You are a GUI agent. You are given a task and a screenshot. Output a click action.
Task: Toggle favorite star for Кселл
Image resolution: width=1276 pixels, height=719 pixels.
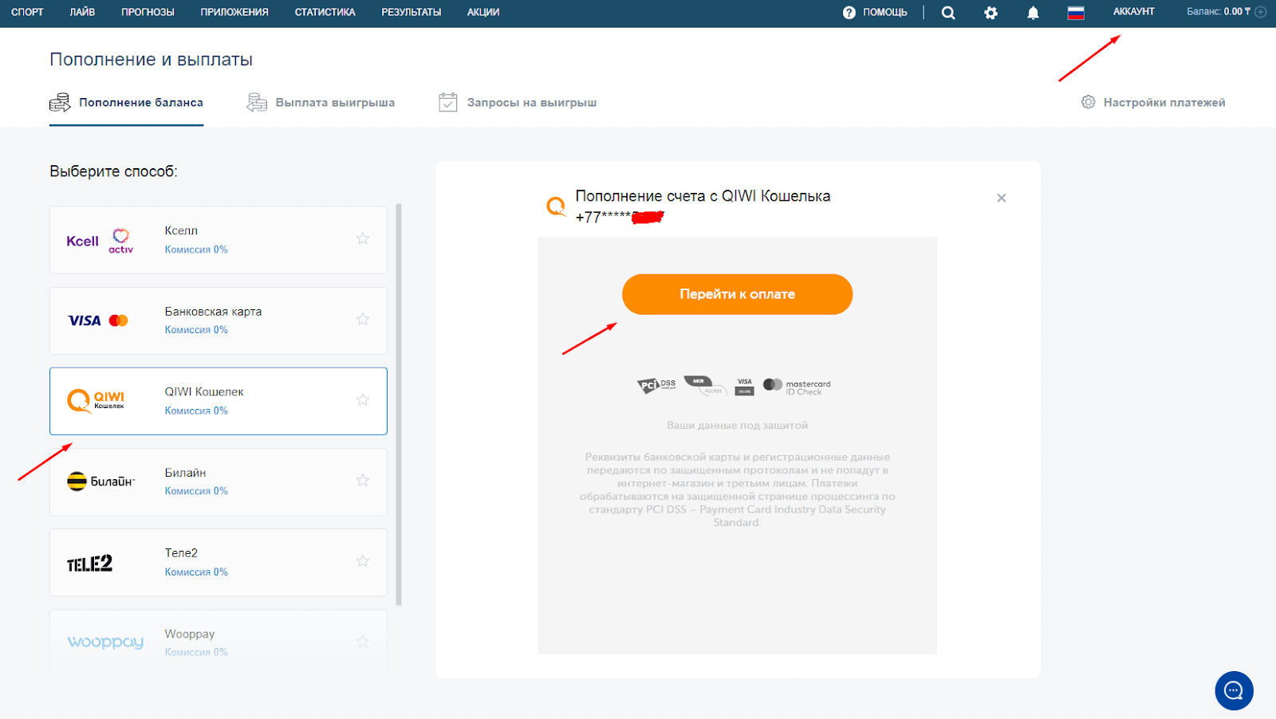click(363, 238)
